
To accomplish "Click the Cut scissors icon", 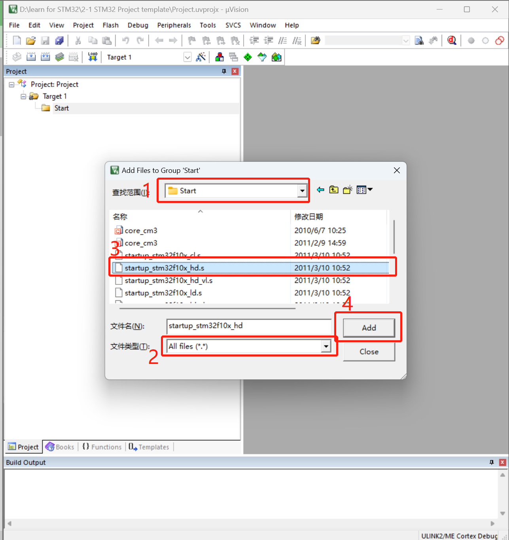I will [x=78, y=40].
